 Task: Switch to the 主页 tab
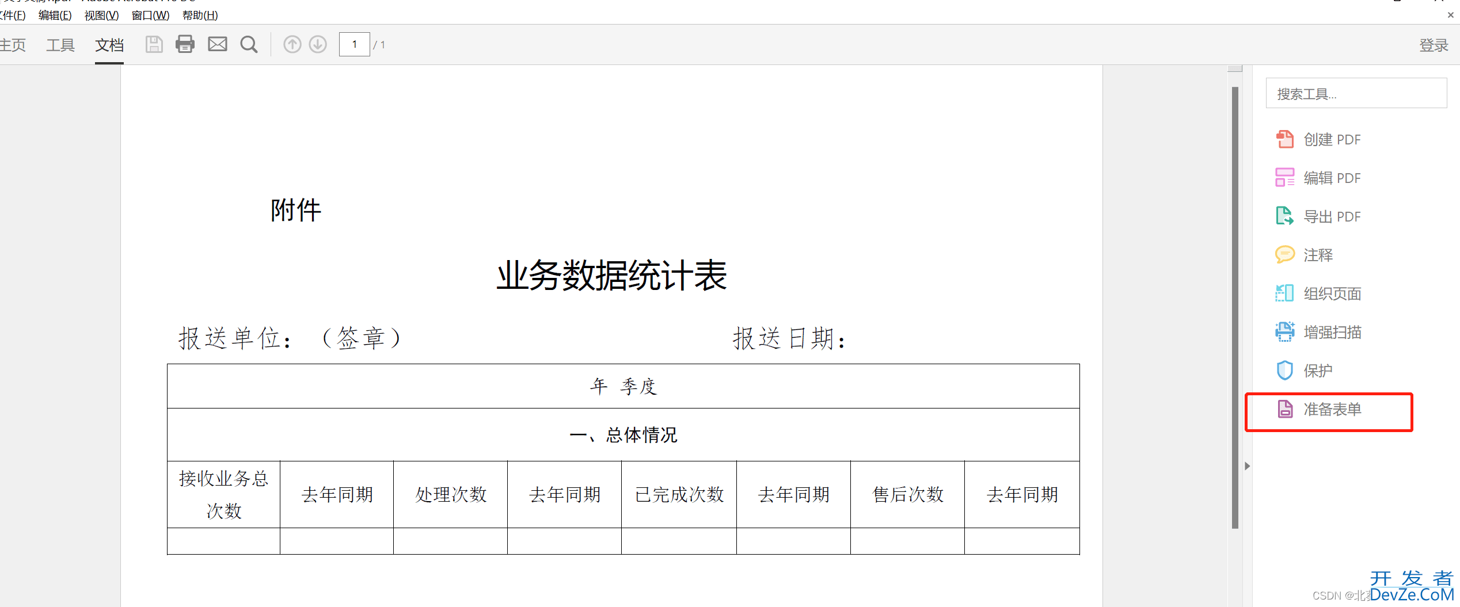[13, 45]
